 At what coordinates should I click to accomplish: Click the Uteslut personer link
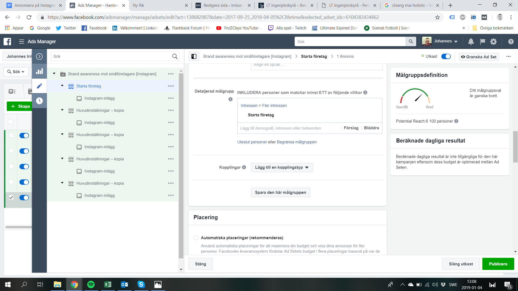252,142
